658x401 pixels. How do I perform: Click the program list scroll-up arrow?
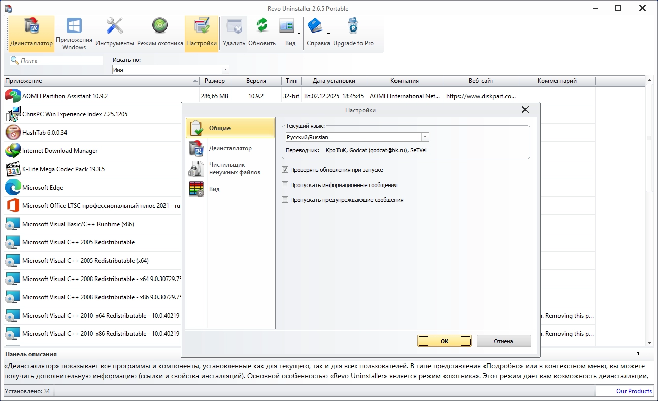point(649,80)
